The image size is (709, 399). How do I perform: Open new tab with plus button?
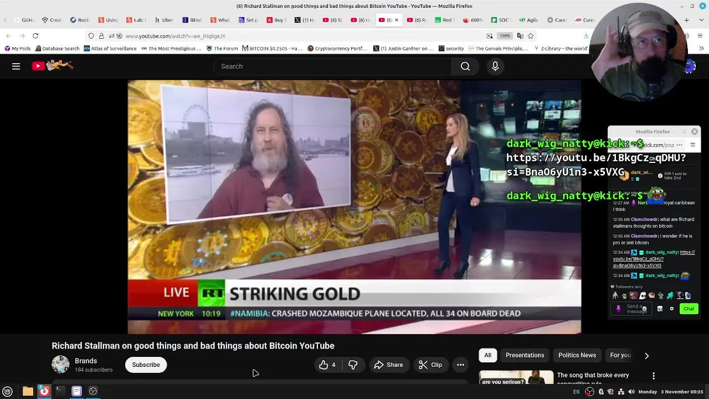[687, 20]
